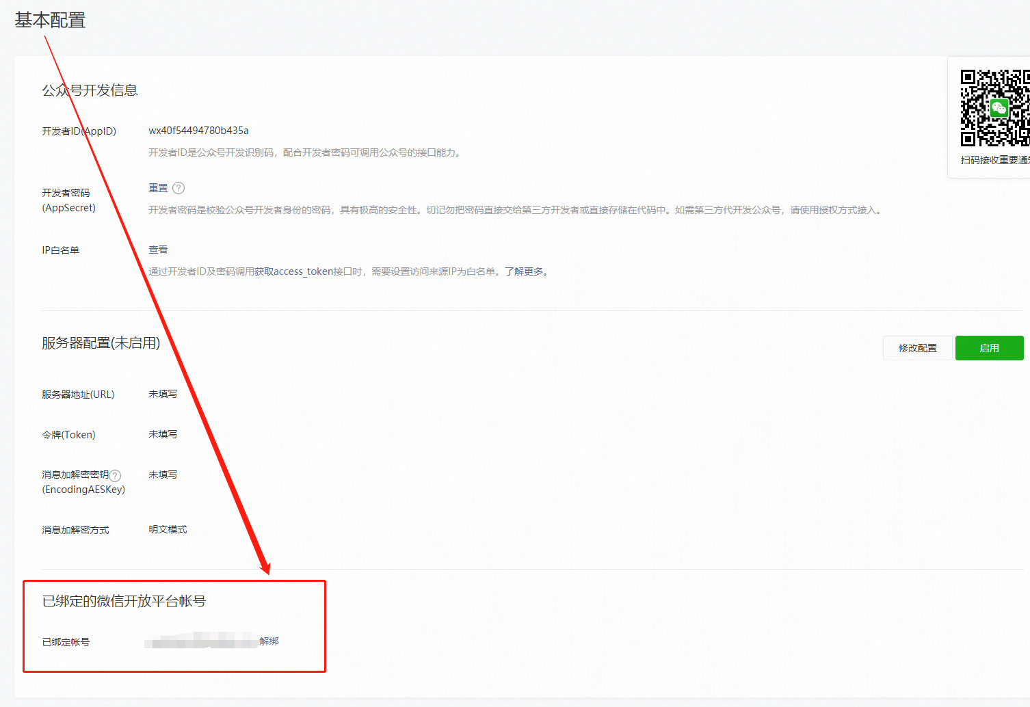Click the 开发者密码 (AppSecret) label
1030x707 pixels.
pyautogui.click(x=68, y=200)
